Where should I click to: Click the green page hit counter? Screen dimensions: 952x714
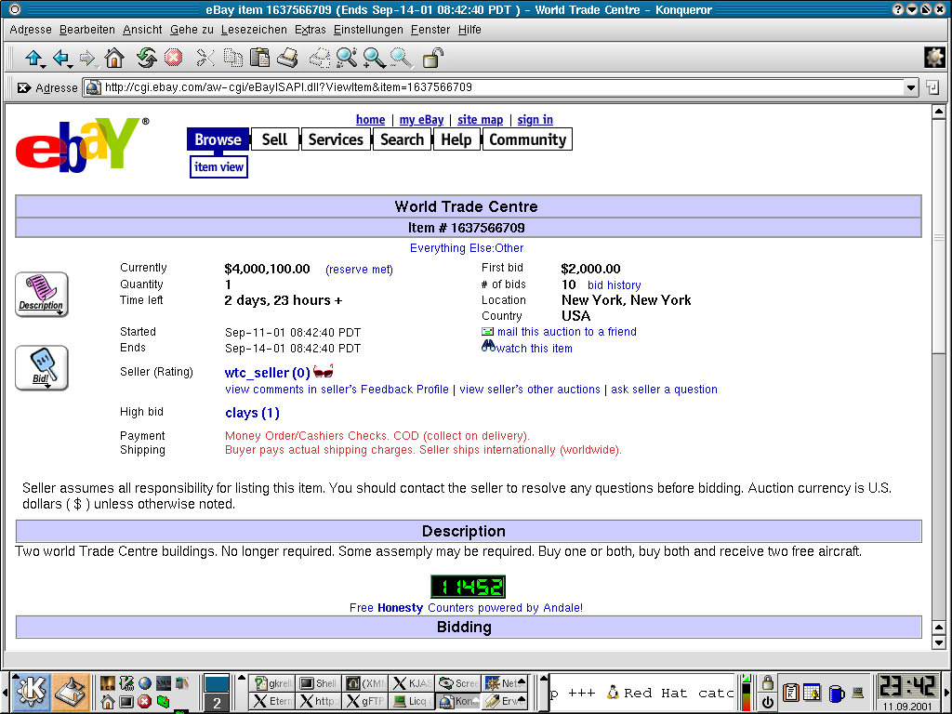pos(468,587)
